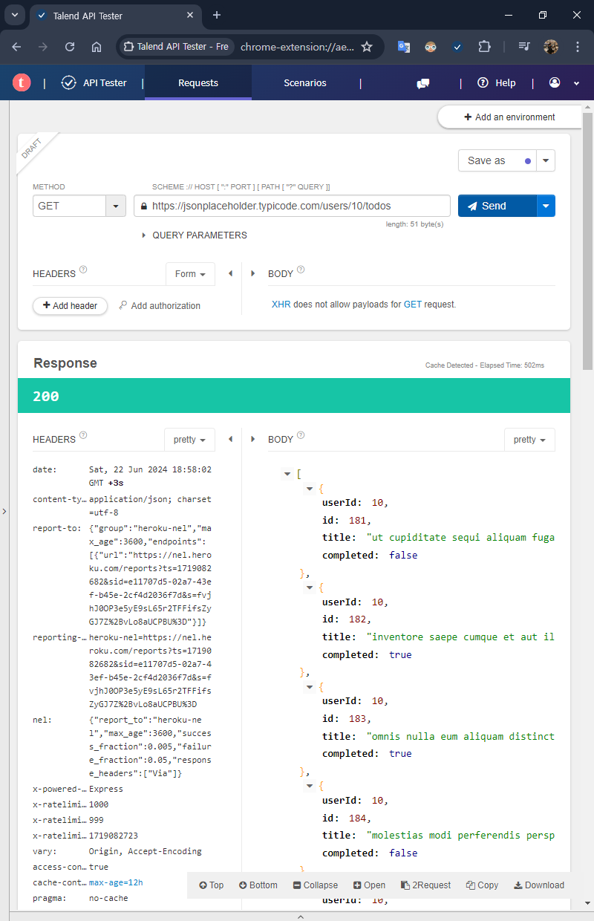
Task: Click the API Tester label
Action: pos(105,83)
